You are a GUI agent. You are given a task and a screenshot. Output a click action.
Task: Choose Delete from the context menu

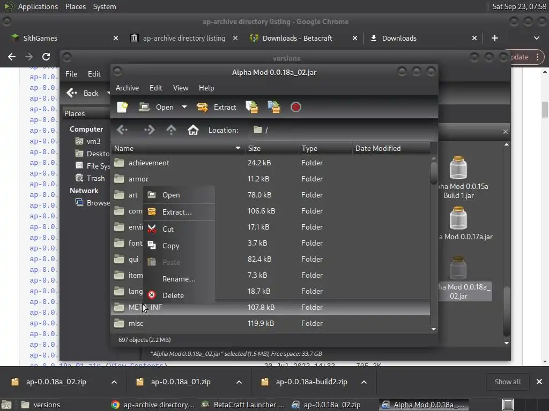coord(179,295)
